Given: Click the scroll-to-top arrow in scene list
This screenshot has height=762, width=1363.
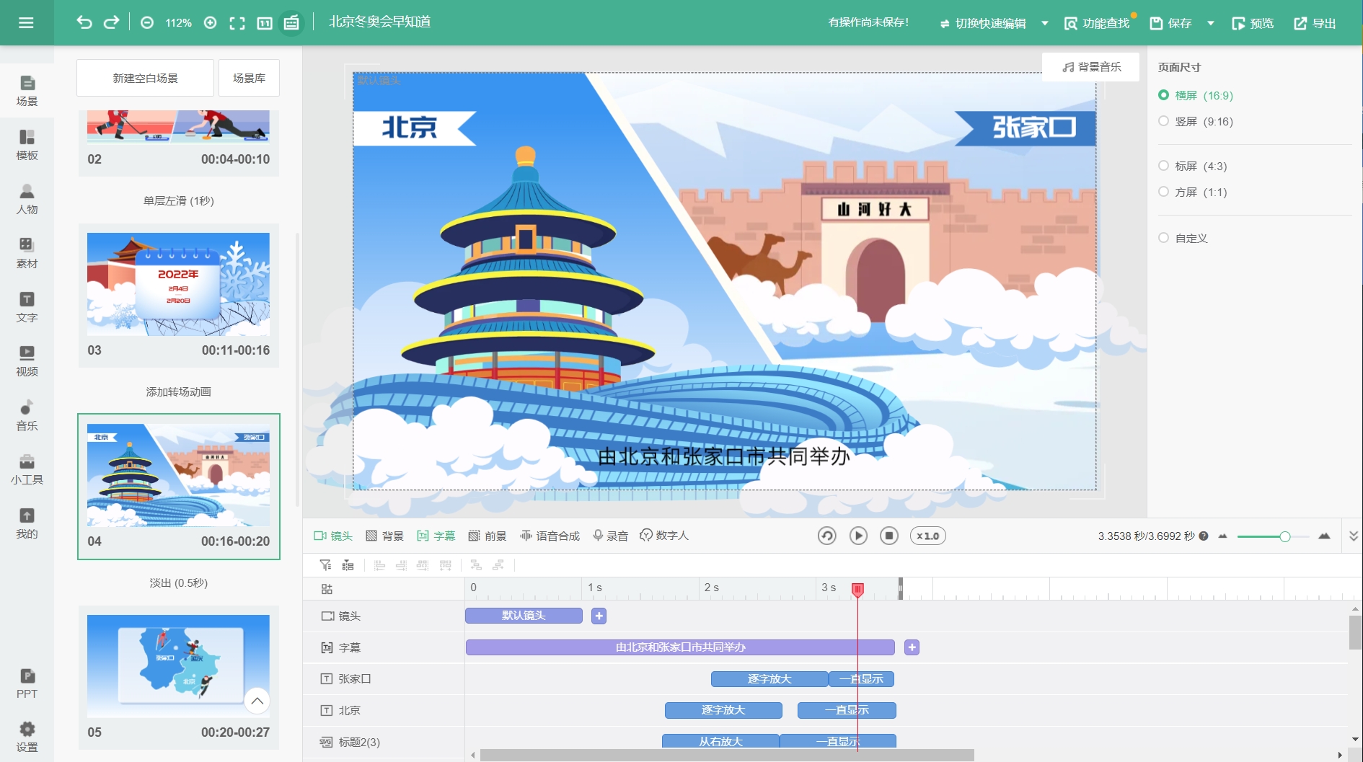Looking at the screenshot, I should [257, 701].
